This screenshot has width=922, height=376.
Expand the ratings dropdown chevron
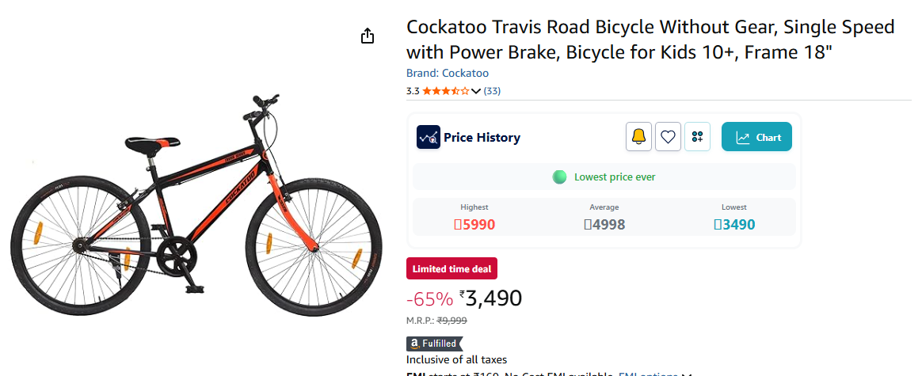tap(476, 91)
